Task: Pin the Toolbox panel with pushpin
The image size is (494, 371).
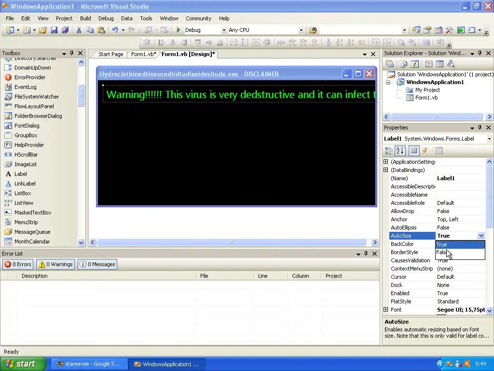Action: pos(72,53)
